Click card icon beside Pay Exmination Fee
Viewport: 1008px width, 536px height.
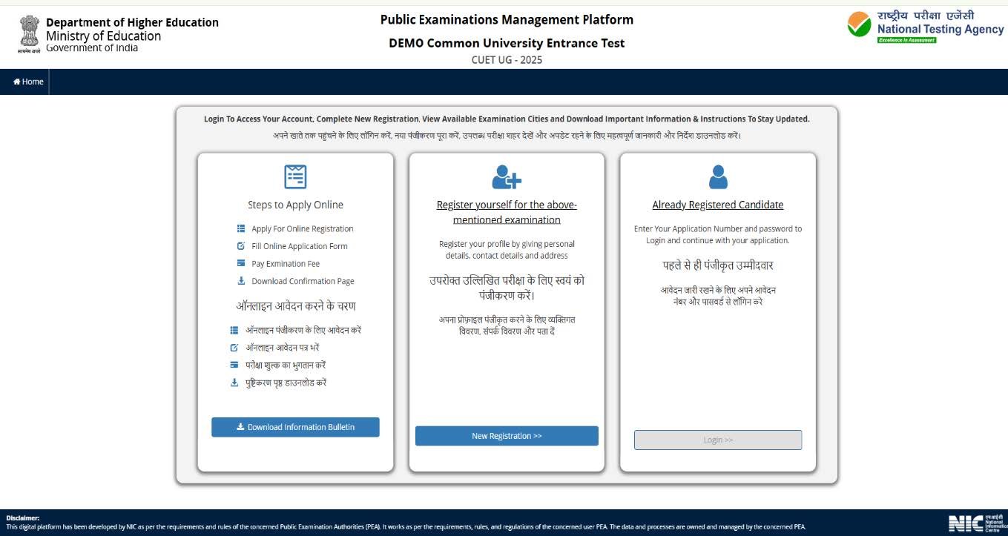[241, 263]
